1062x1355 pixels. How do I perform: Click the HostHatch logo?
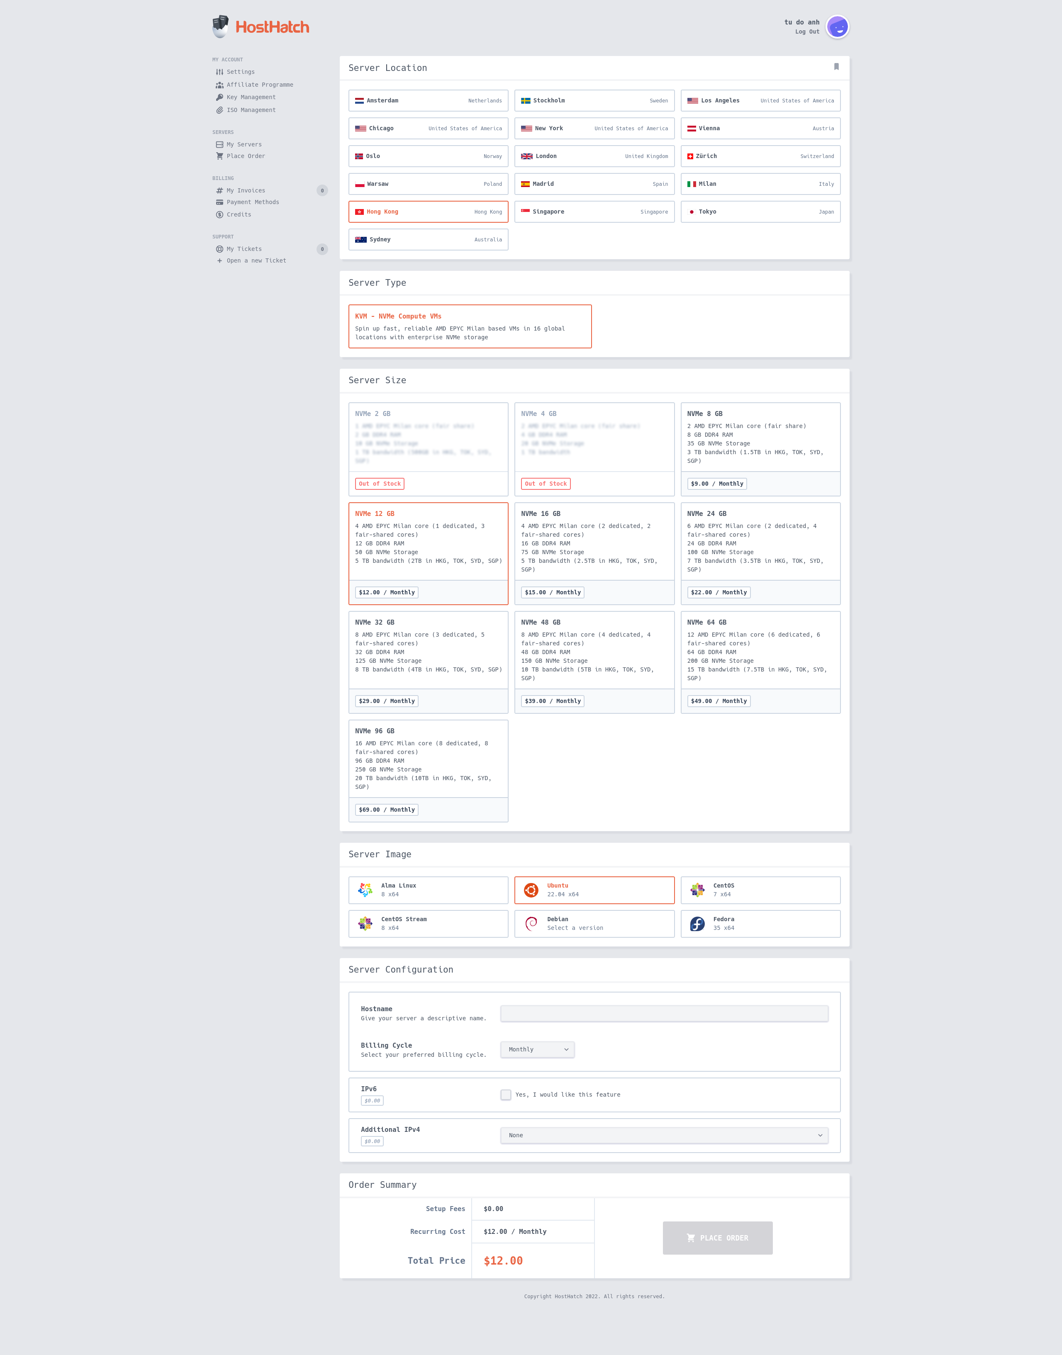(261, 27)
